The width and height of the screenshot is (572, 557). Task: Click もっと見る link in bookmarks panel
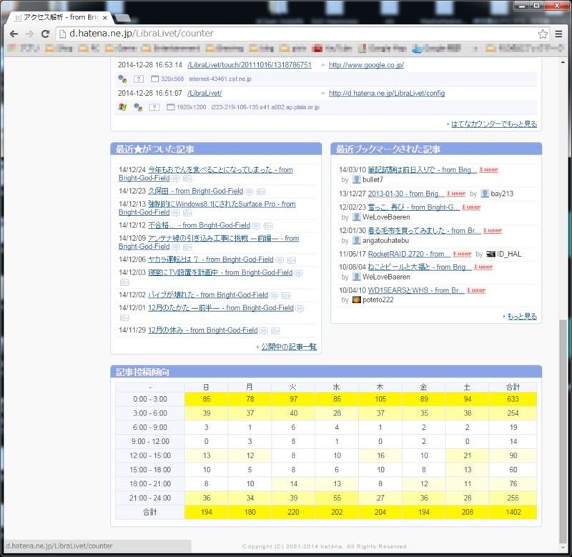point(522,317)
